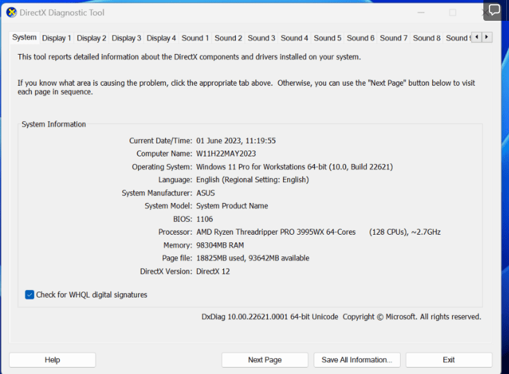Click the Next Page button
This screenshot has width=509, height=374.
coord(265,359)
